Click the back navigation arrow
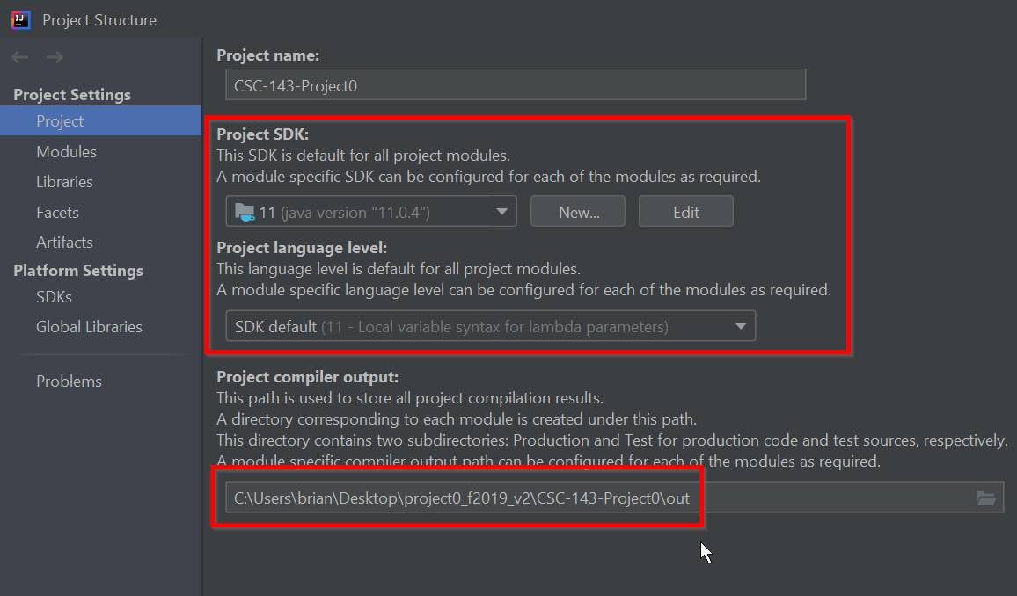 tap(20, 58)
